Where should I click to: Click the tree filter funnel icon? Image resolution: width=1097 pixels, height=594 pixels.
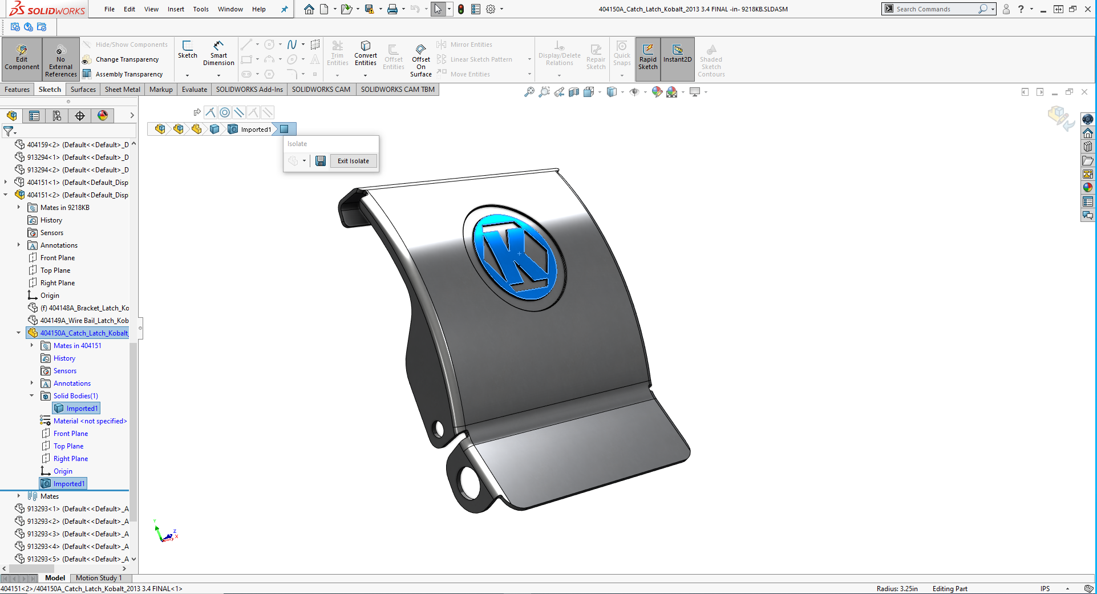[9, 132]
